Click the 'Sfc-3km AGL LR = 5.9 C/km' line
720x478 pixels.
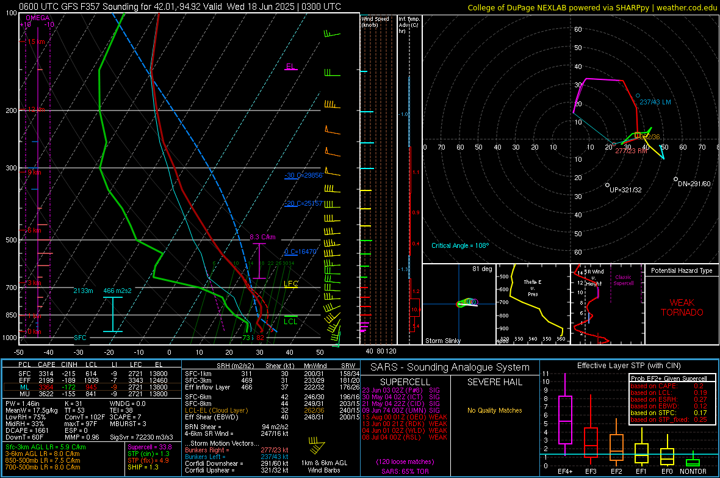point(46,447)
